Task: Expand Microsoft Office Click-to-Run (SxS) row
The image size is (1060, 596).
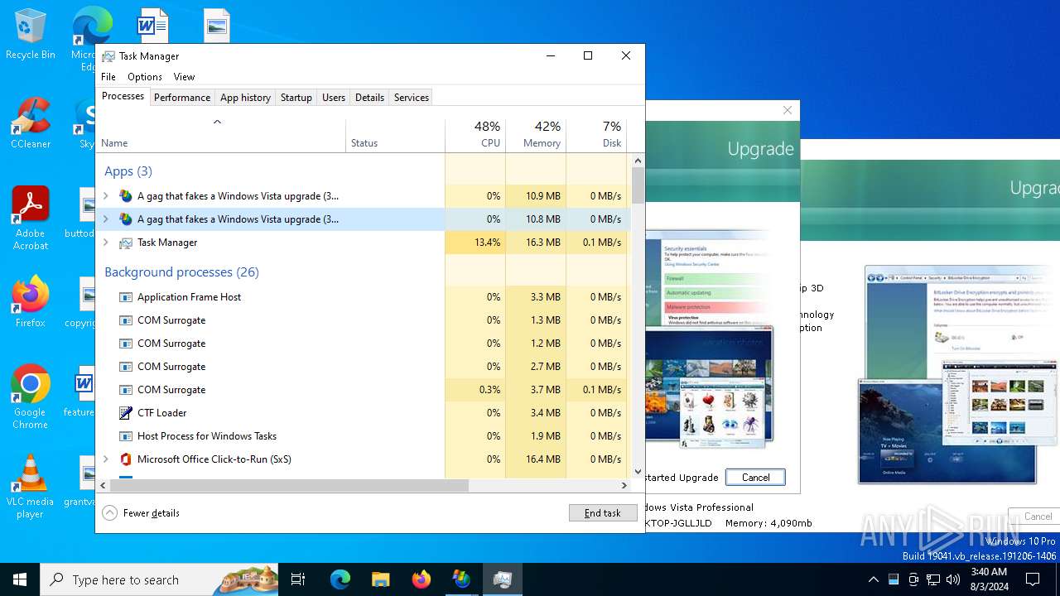Action: pos(105,459)
